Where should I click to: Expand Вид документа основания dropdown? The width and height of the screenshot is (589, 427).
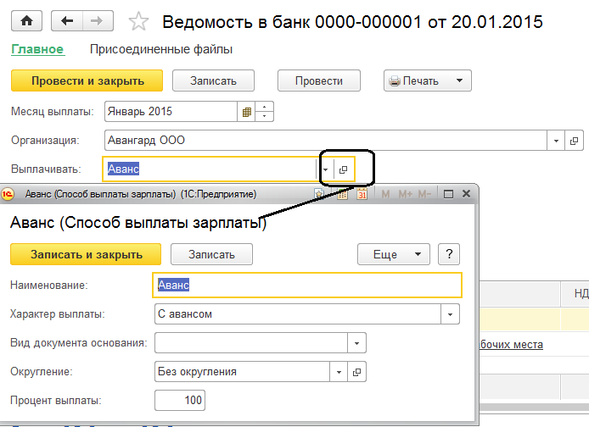click(x=356, y=343)
